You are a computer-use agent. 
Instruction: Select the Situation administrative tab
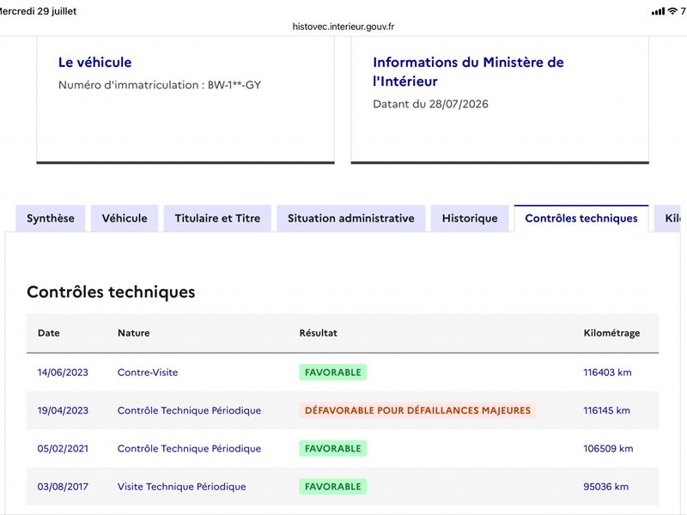click(x=351, y=218)
